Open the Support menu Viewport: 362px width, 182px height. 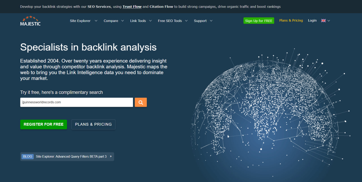pyautogui.click(x=200, y=21)
